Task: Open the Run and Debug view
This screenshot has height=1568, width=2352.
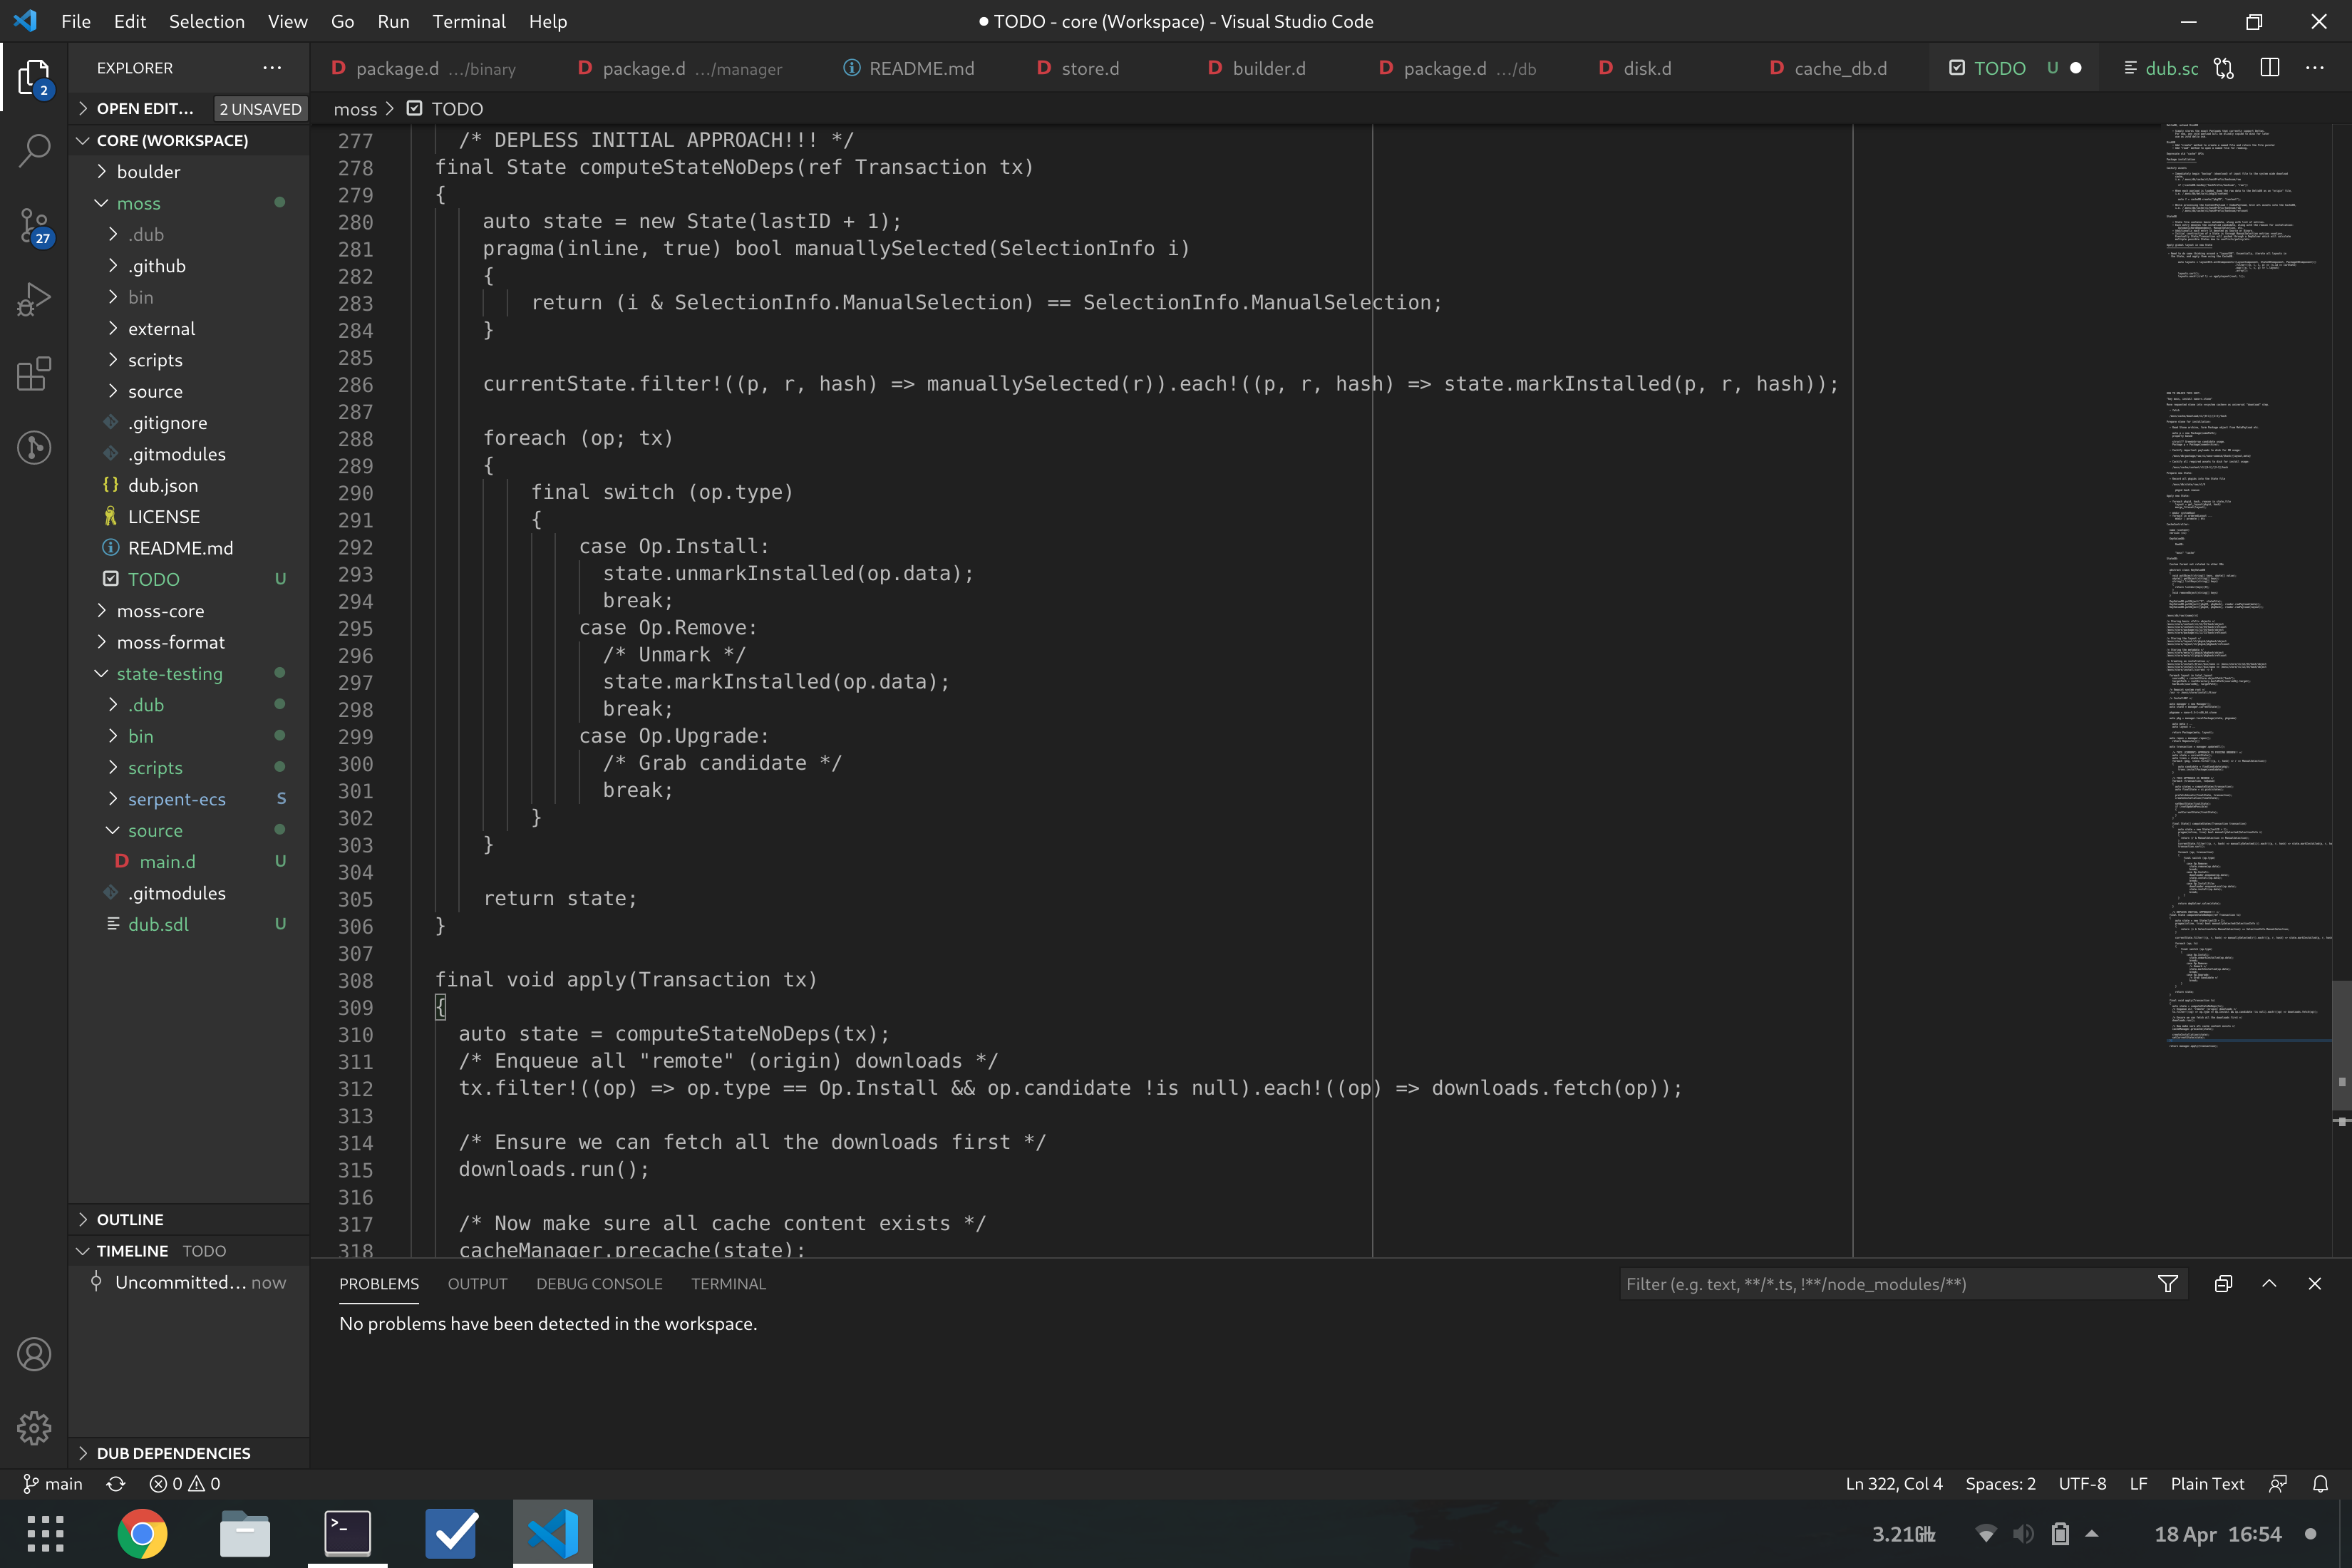Action: coord(34,299)
